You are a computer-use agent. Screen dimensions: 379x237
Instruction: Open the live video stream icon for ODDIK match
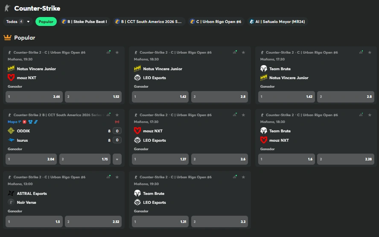24,122
